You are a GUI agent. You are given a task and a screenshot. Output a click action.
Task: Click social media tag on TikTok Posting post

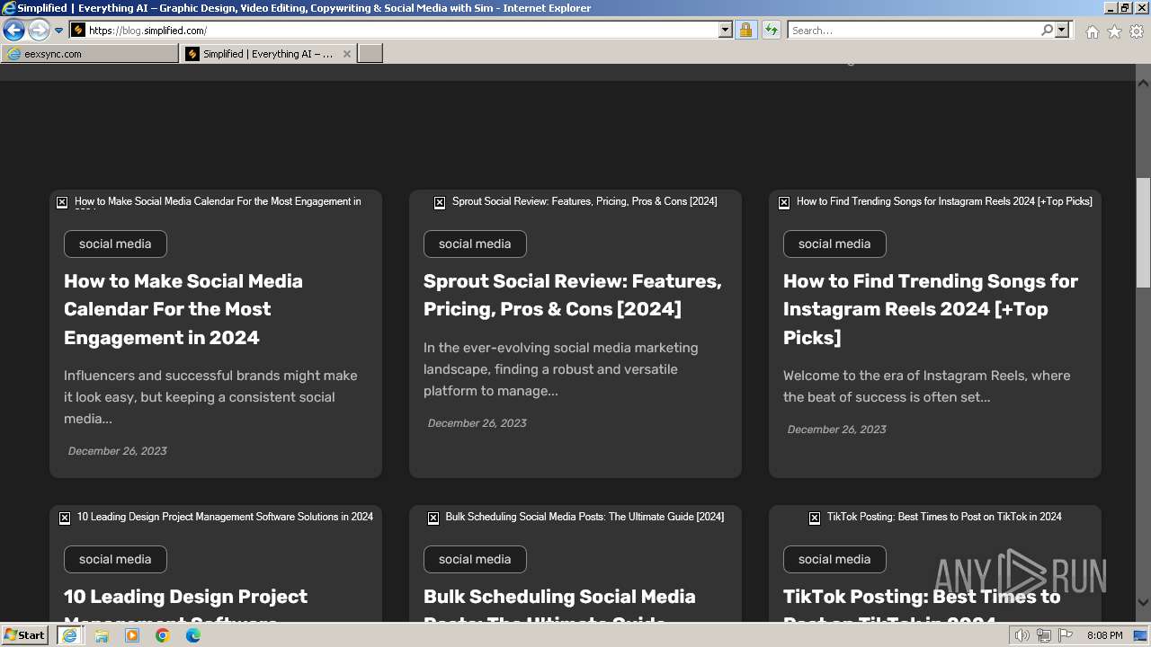click(834, 559)
